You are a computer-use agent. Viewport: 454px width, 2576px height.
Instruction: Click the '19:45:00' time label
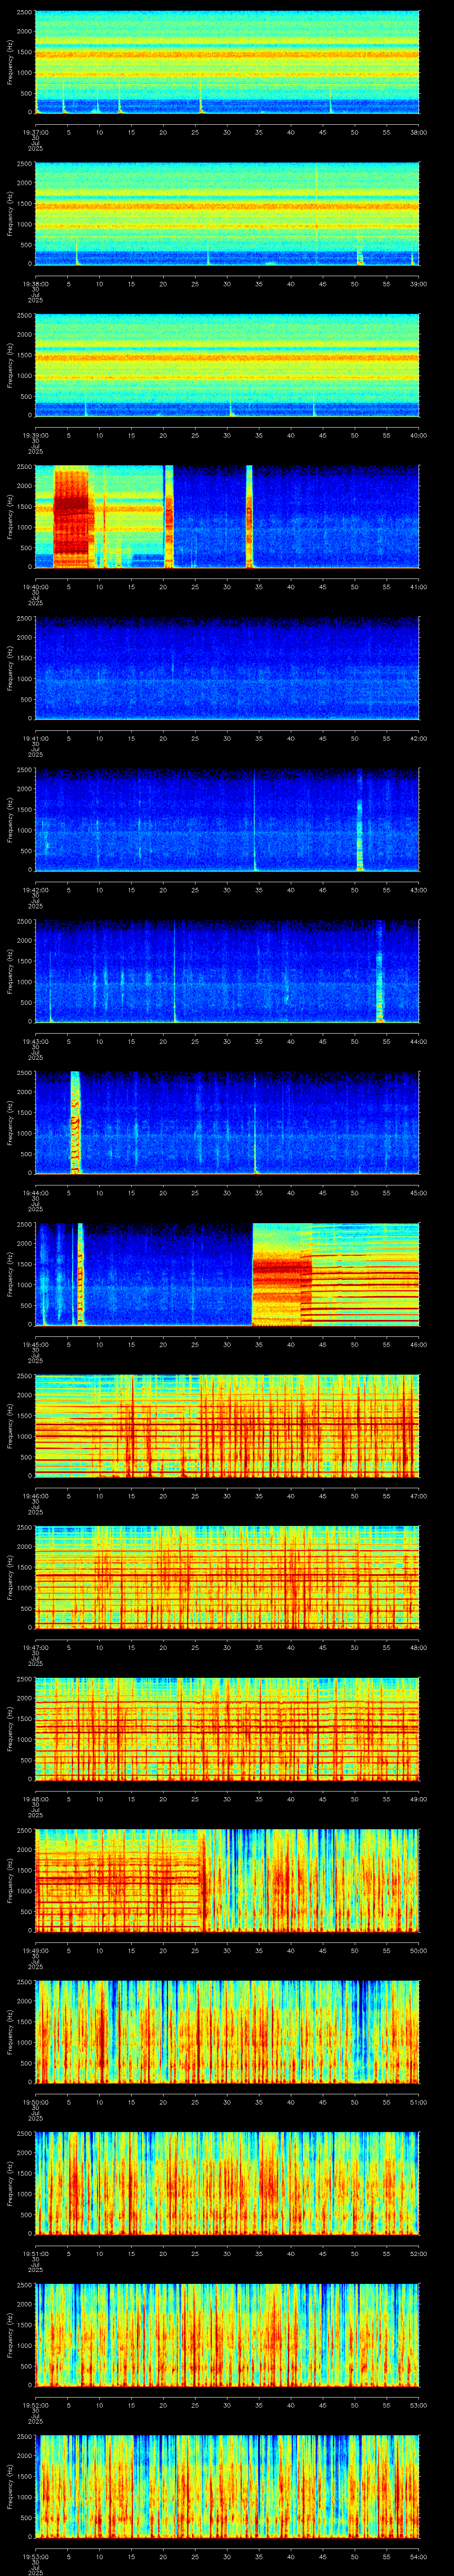(36, 1345)
